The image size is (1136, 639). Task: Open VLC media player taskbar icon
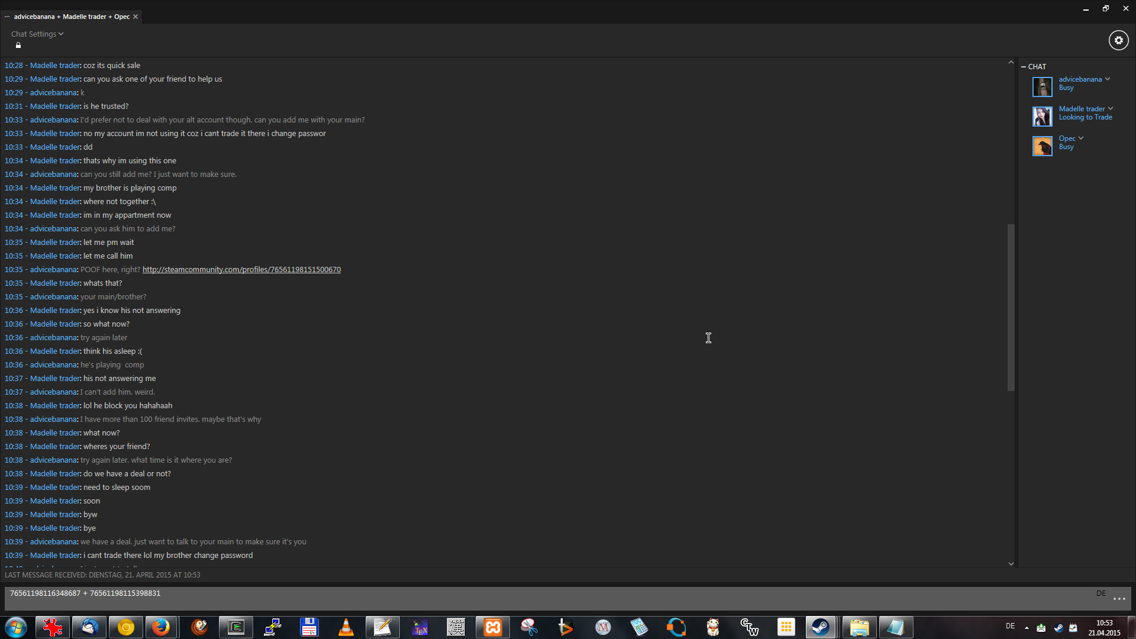(x=346, y=627)
